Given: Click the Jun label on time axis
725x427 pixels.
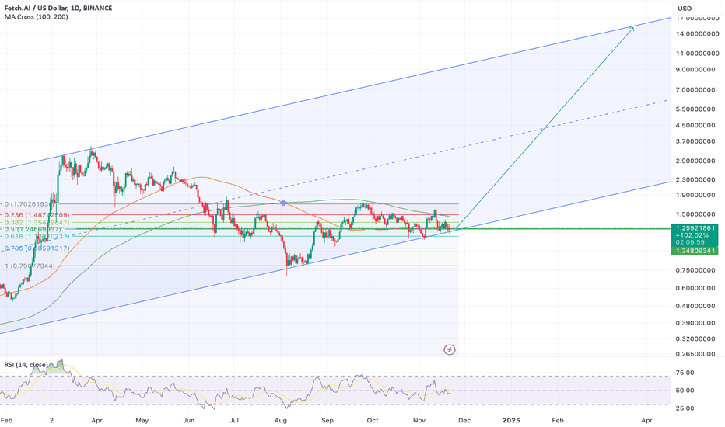Looking at the screenshot, I should click(x=189, y=421).
